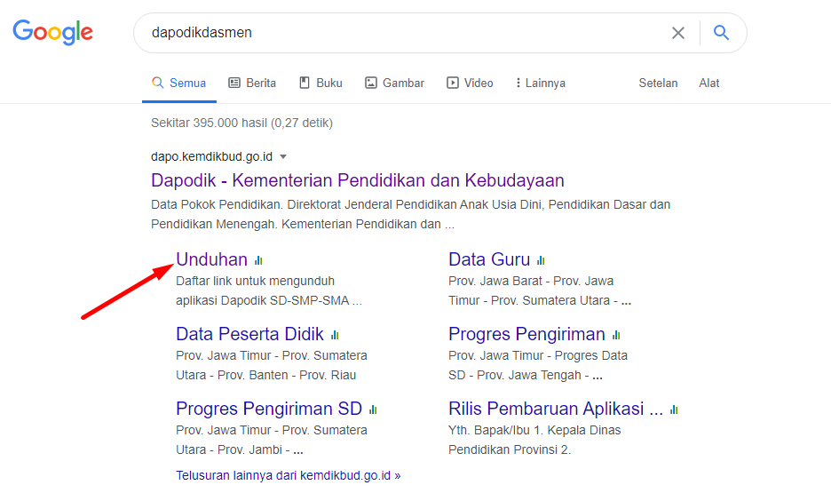Click the dapo.kemdikbud.go.id URL text
The height and width of the screenshot is (493, 831).
[211, 157]
